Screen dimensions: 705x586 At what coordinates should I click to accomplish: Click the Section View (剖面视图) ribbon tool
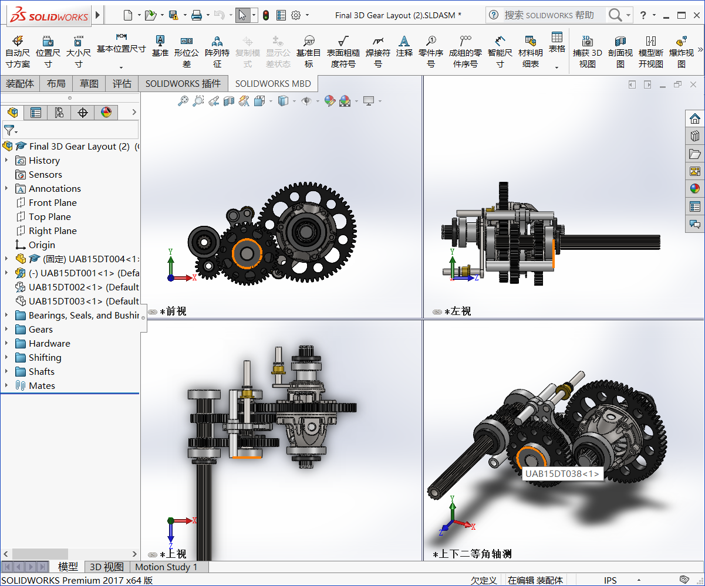click(620, 51)
